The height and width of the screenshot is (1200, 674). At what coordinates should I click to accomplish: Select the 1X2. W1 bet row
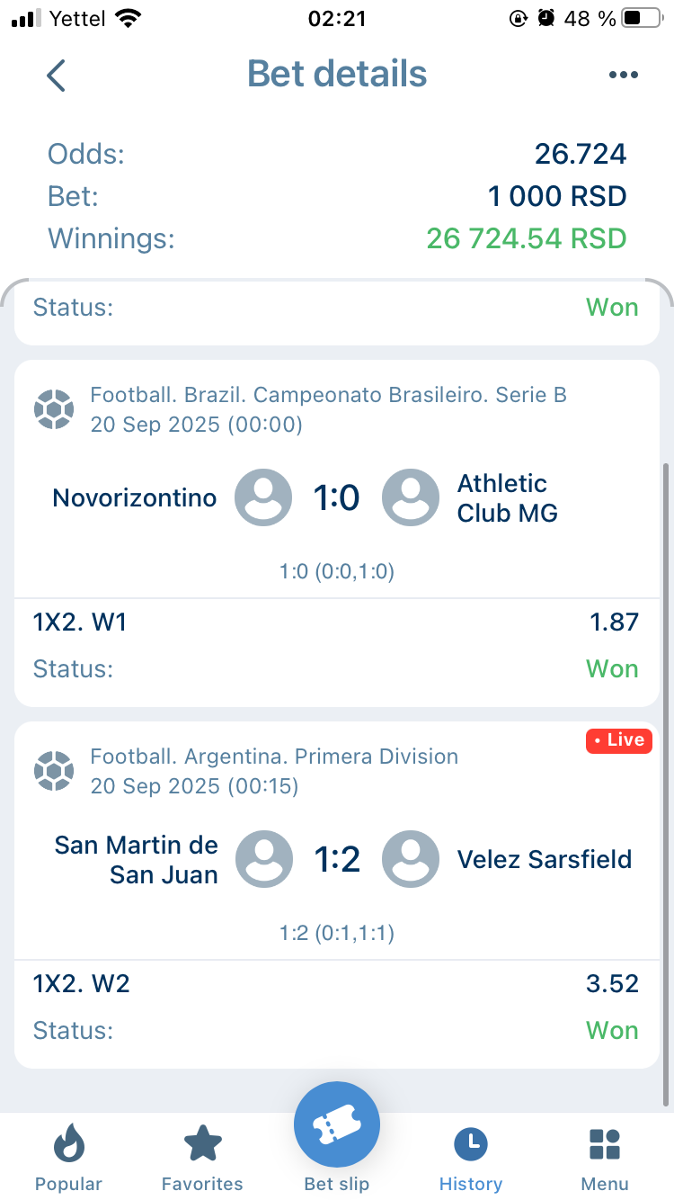(x=336, y=622)
